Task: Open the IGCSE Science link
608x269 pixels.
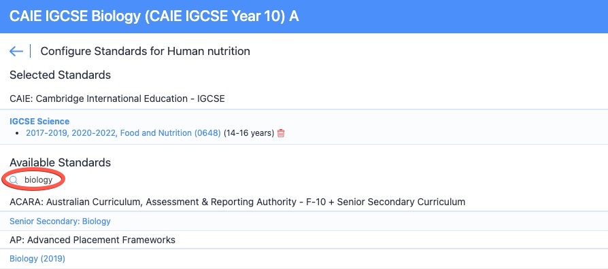Action: pos(39,122)
